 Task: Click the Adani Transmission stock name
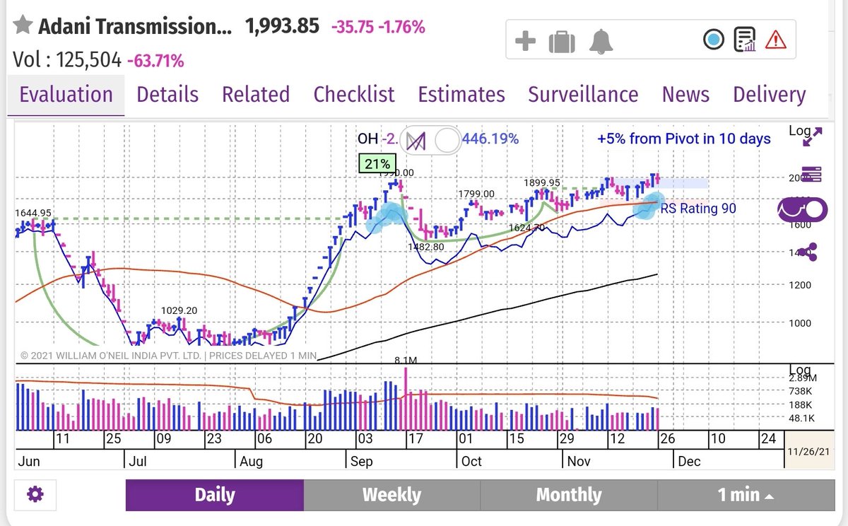(134, 27)
